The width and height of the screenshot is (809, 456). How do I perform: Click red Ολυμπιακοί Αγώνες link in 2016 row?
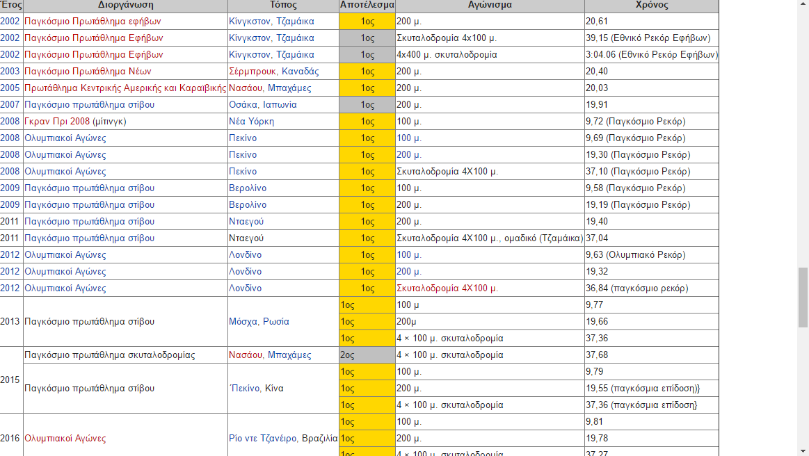tap(65, 439)
